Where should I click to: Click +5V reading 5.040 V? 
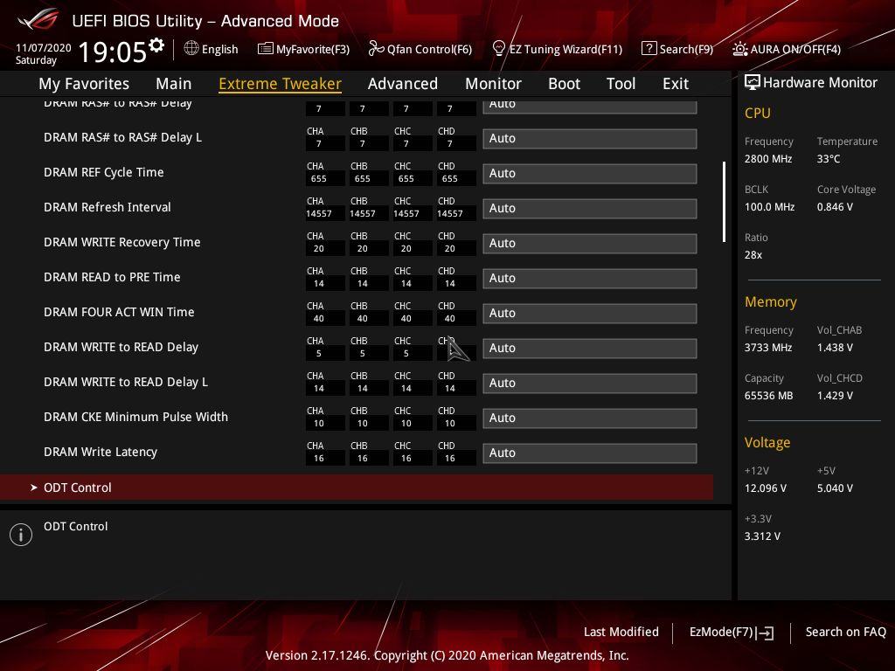pyautogui.click(x=835, y=488)
